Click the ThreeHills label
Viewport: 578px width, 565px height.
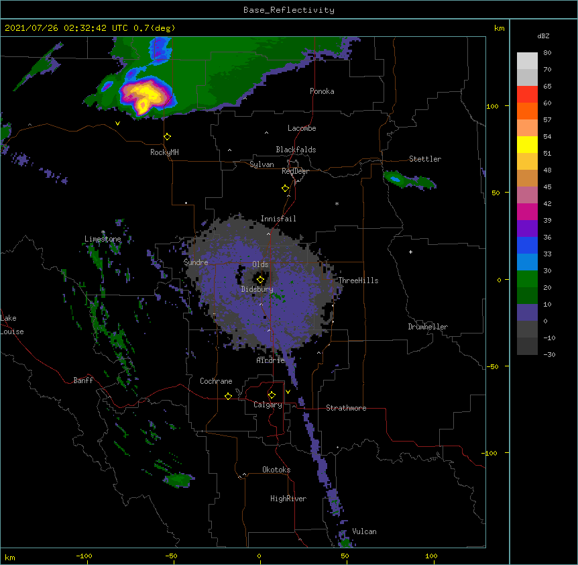[x=358, y=280]
